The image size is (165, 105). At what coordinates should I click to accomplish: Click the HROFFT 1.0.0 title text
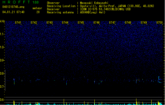tap(20, 2)
